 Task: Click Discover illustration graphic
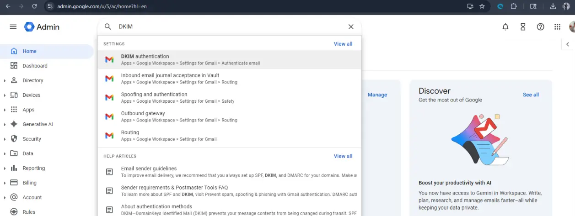(479, 139)
